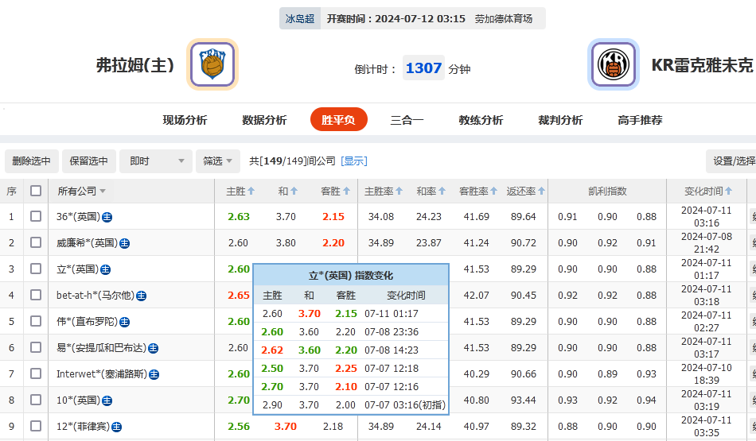This screenshot has width=756, height=441.
Task: Click blue 主 icon next to 36*(英国)
Action: [107, 217]
